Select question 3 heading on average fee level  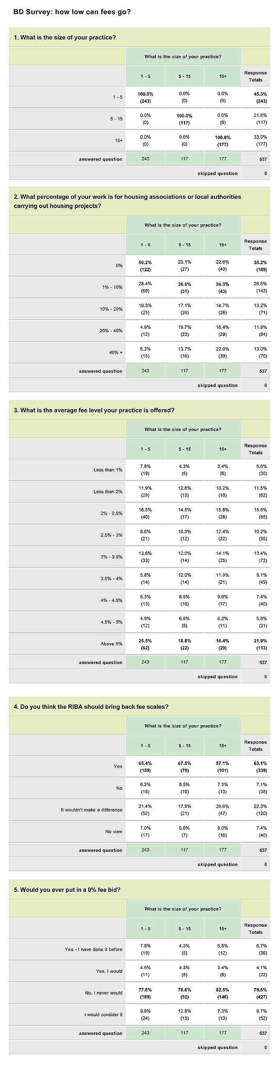[x=94, y=410]
